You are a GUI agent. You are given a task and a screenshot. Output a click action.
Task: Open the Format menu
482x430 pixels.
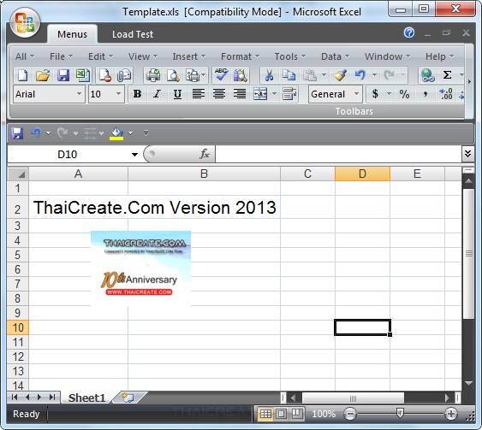(x=240, y=56)
